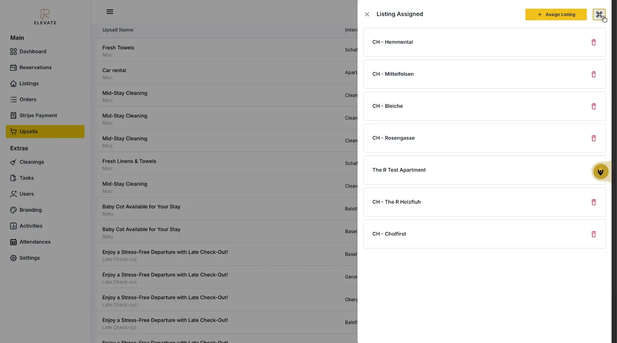Image resolution: width=617 pixels, height=343 pixels.
Task: Click the yellow badge icon near The R Test Apartment
Action: [x=601, y=172]
